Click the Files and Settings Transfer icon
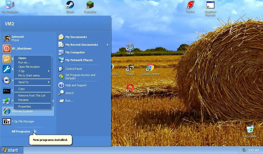Screen dimensions: 263x154 [x=6, y=101]
